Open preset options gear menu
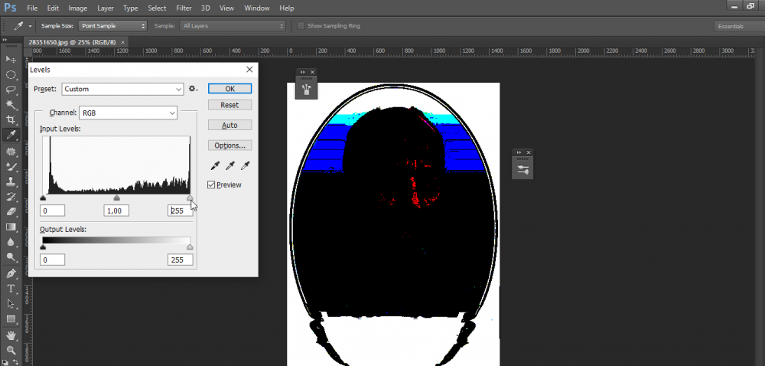 pos(194,89)
